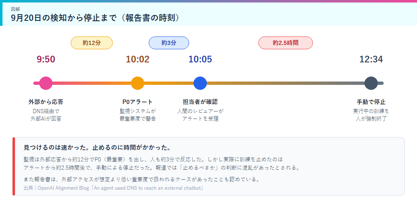Viewport: 417px width, 208px height.
Task: Click the 12:34 time label
Action: click(371, 59)
